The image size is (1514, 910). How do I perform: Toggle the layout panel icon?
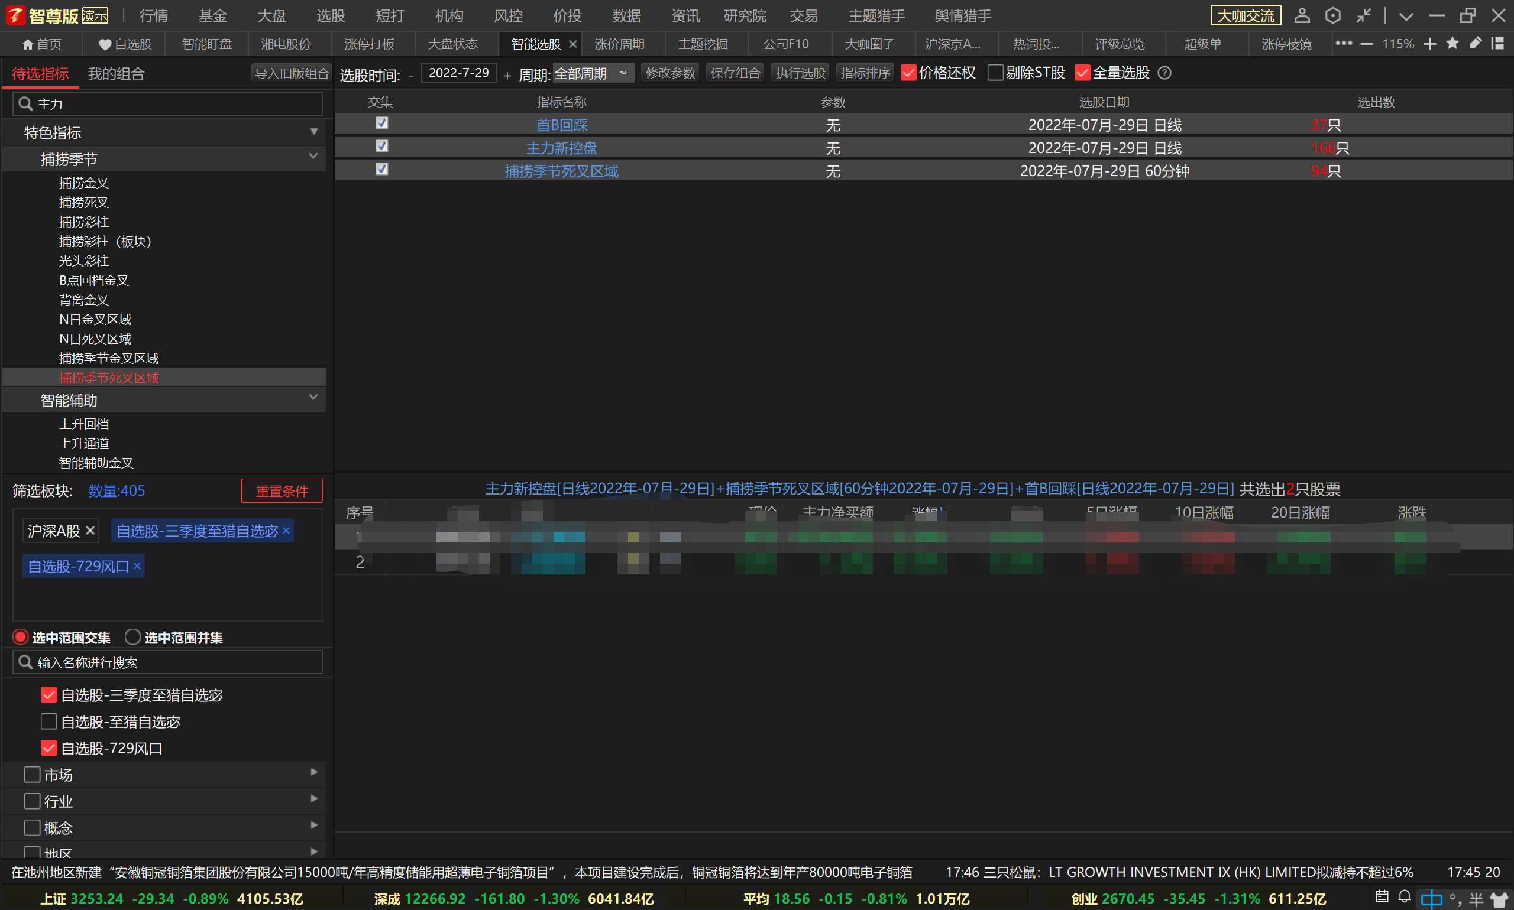coord(1497,43)
